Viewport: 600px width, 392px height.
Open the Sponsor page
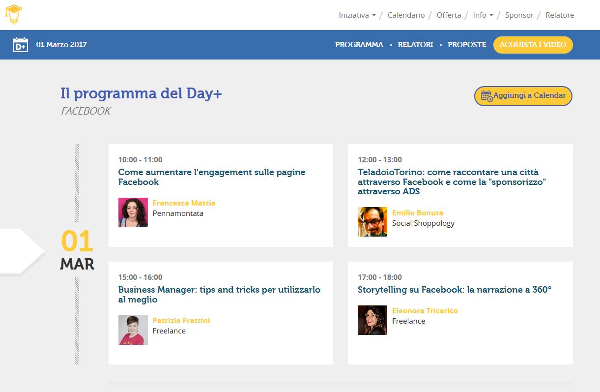pos(519,15)
